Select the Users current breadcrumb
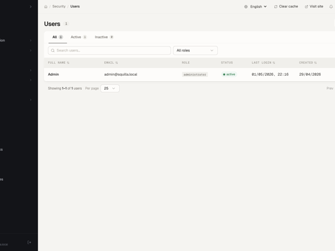Viewport: 335px width, 251px height. coord(75,6)
